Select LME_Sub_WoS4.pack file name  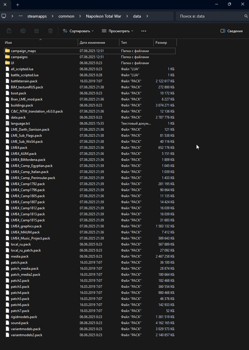click(x=27, y=141)
